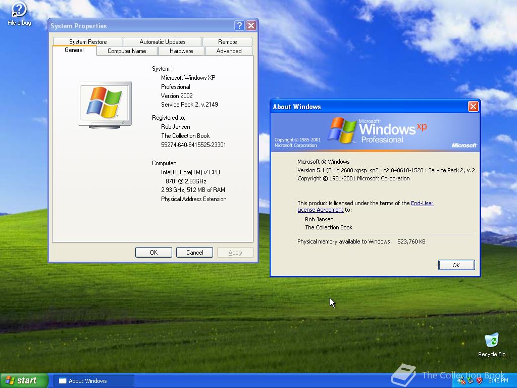This screenshot has height=388, width=517.
Task: Cancel the System Properties dialog
Action: tap(194, 253)
